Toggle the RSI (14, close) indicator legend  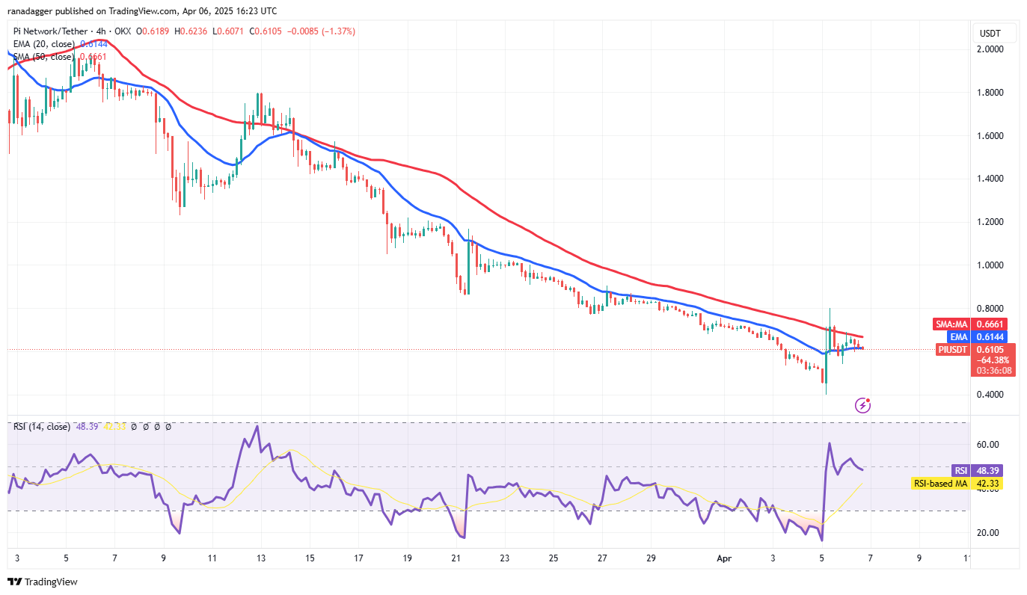42,426
